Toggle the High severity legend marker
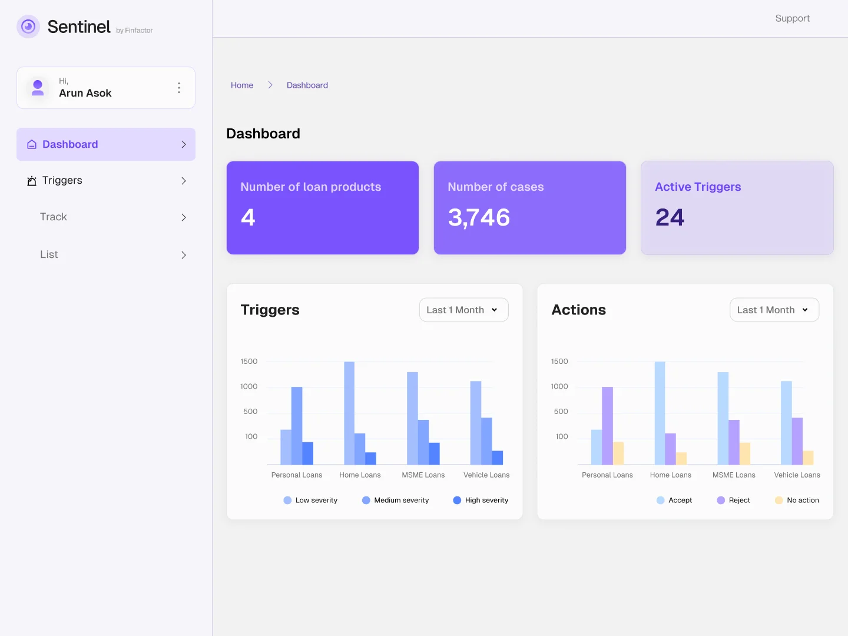The image size is (848, 636). coord(457,500)
